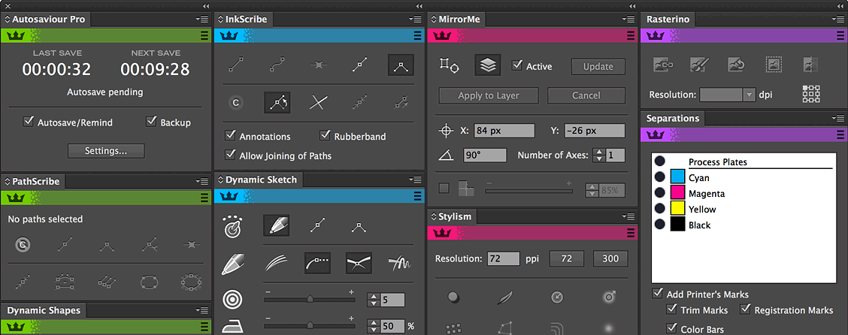This screenshot has width=848, height=335.
Task: Click the circled C icon in InkScribe
Action: coord(235,102)
